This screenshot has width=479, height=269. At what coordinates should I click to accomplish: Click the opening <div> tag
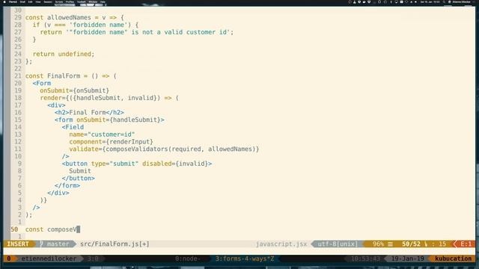pos(56,105)
